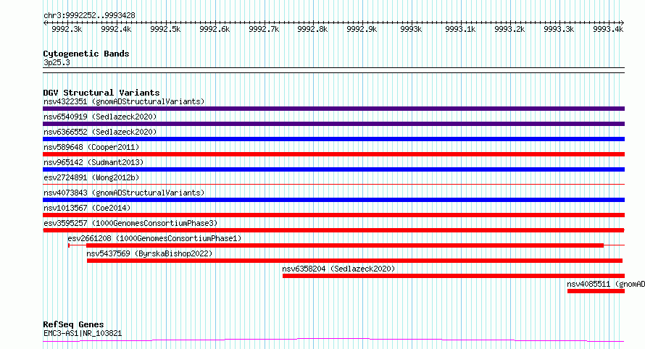
Task: Open esv2724891 (Wong2012b) variant label
Action: pyautogui.click(x=91, y=177)
